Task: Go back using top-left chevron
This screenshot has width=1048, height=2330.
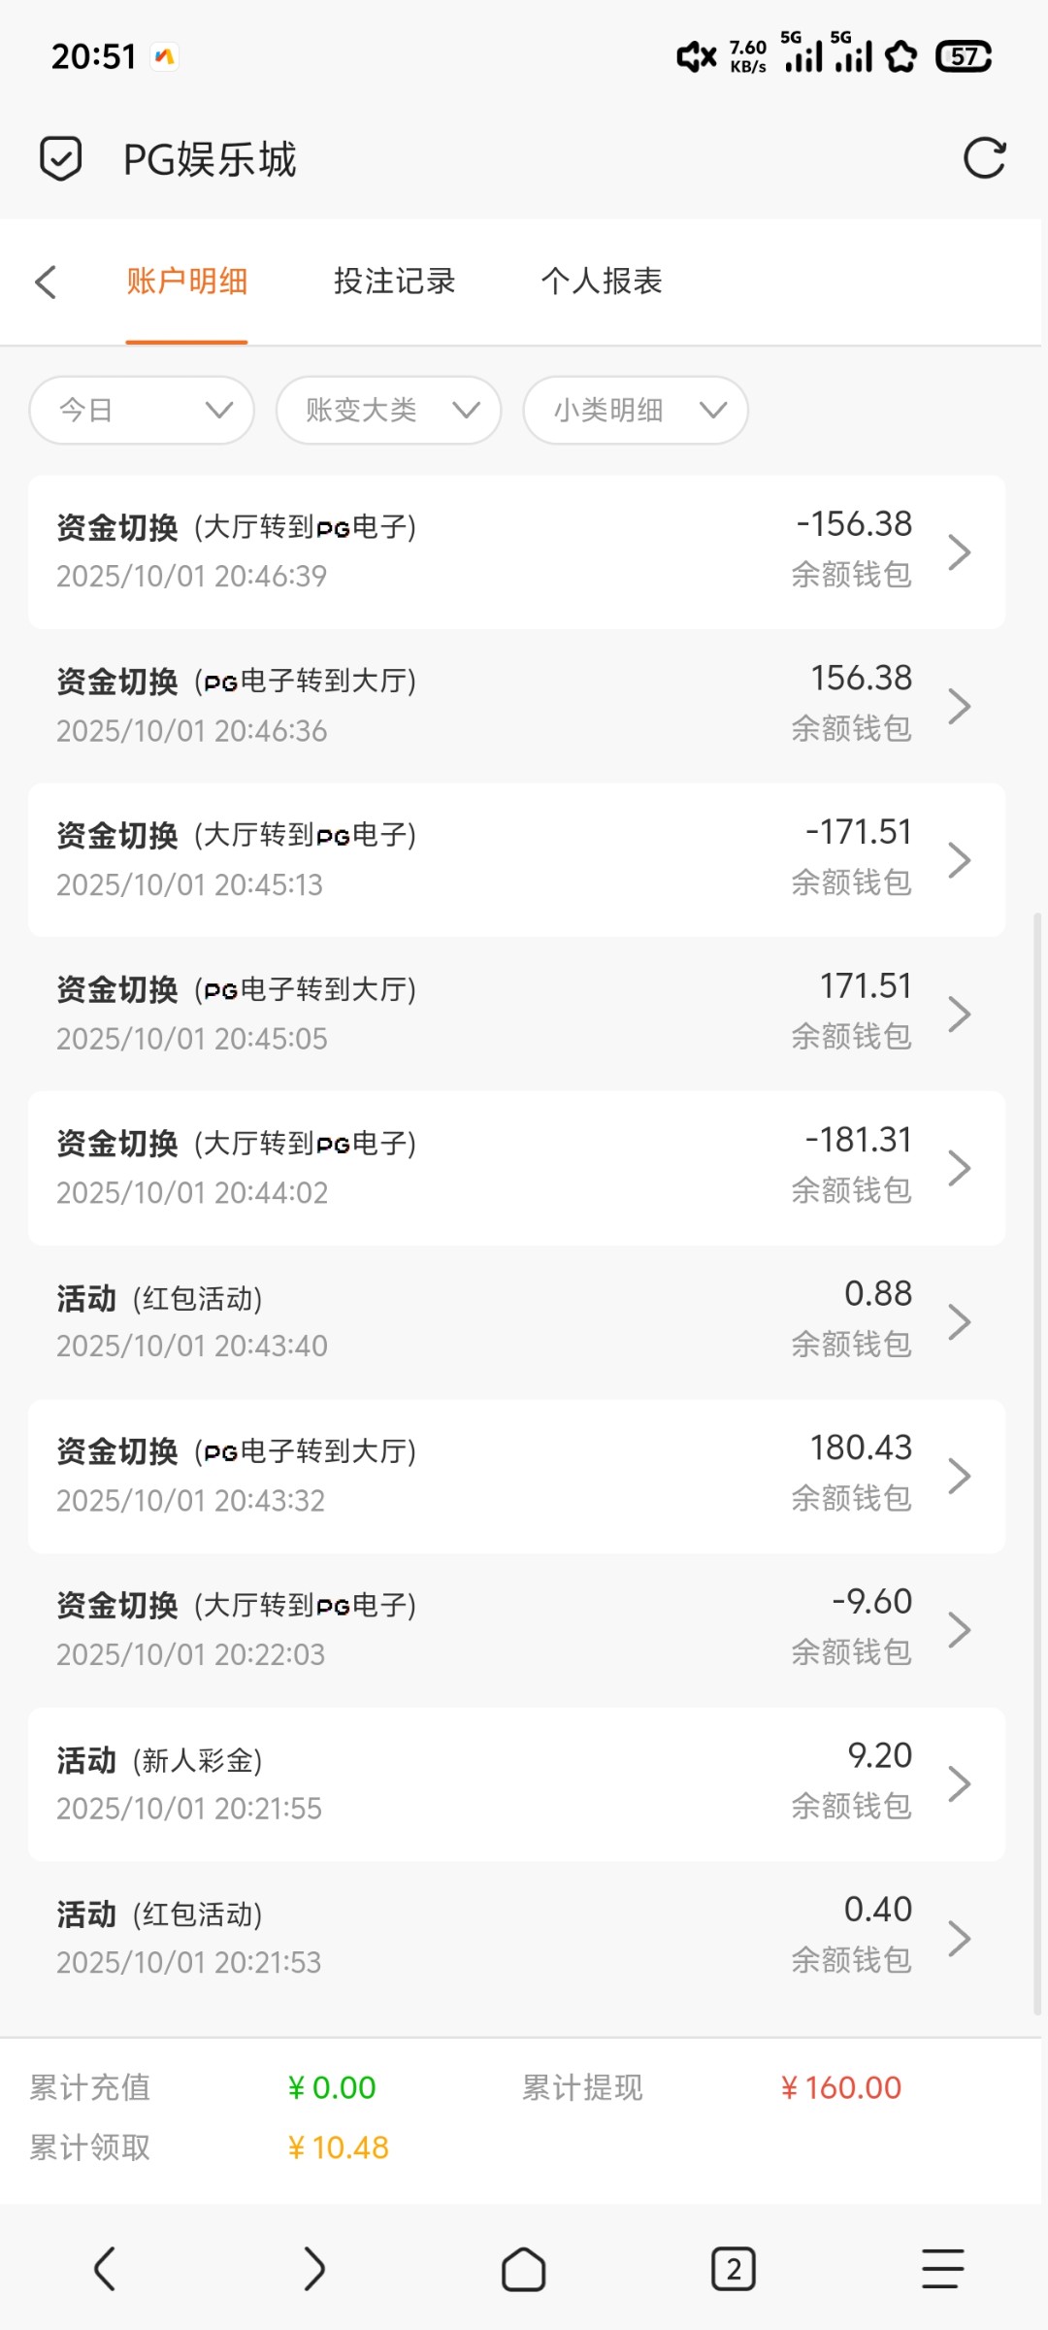Action: [46, 282]
